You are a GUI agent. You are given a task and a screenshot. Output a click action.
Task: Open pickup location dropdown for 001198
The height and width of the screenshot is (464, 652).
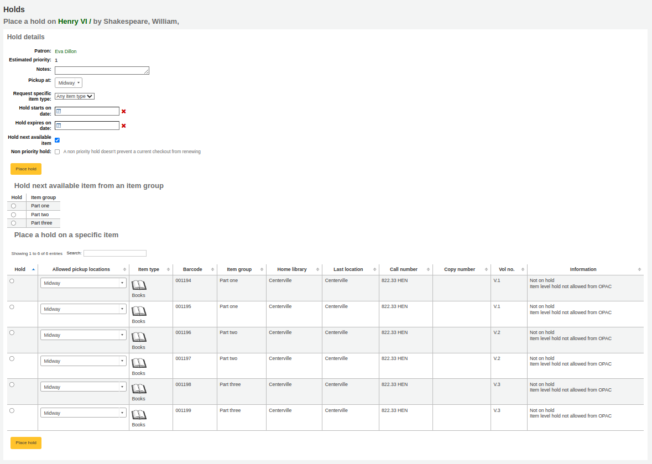pos(83,387)
